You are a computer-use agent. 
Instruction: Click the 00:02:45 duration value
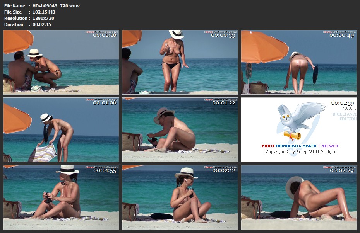click(42, 24)
